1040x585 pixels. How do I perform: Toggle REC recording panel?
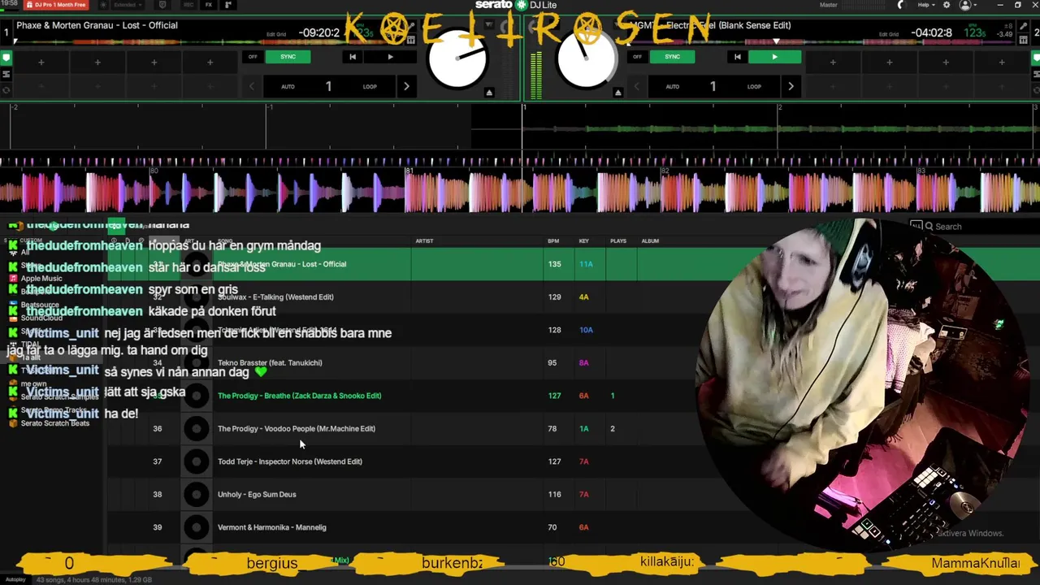click(x=188, y=5)
